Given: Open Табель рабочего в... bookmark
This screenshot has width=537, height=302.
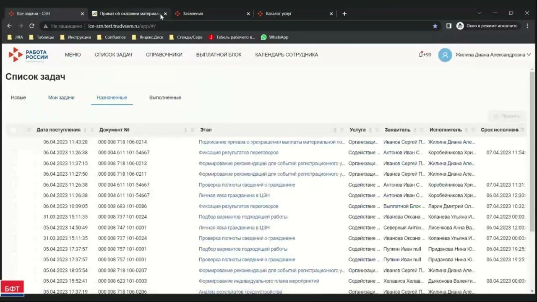Looking at the screenshot, I should (232, 37).
